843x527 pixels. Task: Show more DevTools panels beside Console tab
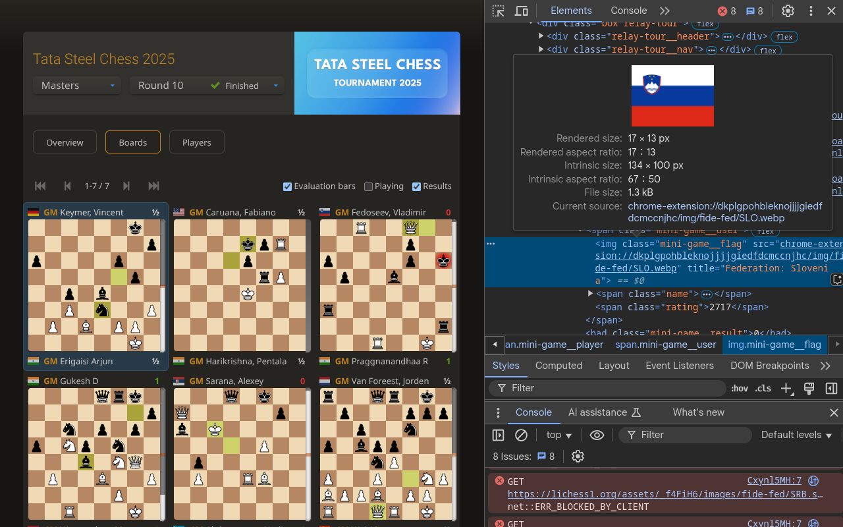coord(665,11)
